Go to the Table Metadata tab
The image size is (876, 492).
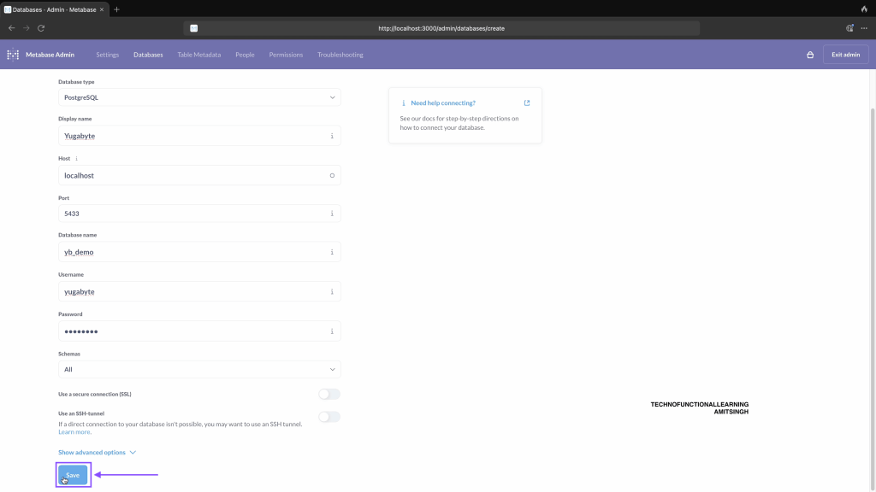198,55
